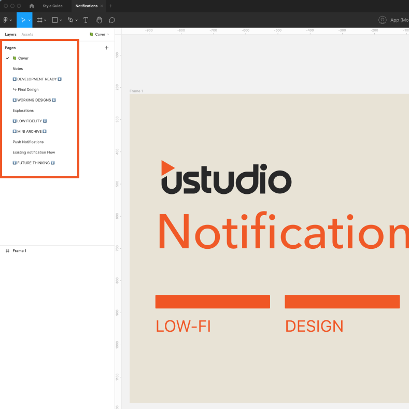Open the user account avatar
Screen dimensions: 409x409
click(382, 20)
